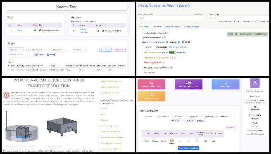
Task: Click the blue info icon after [Mentor]
Action: [179, 42]
